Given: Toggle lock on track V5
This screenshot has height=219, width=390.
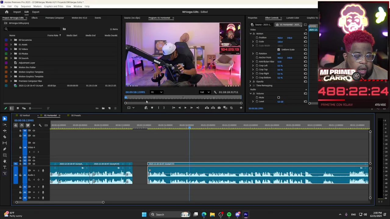Looking at the screenshot, I should click(20, 136).
